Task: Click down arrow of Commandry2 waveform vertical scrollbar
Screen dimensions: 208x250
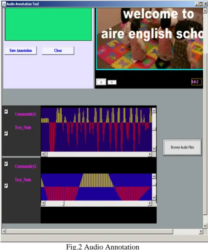Action: (x=154, y=198)
